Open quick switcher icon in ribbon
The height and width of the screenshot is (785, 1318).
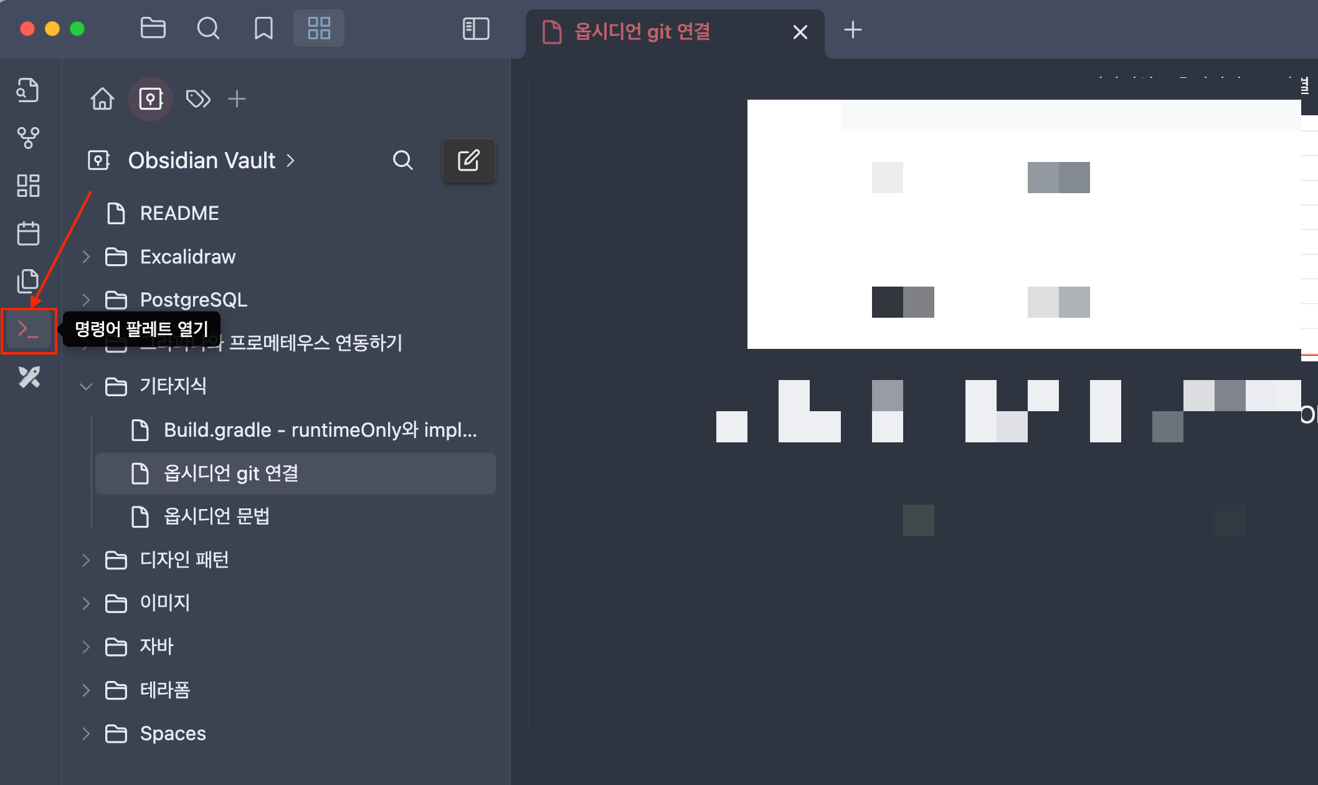tap(28, 90)
